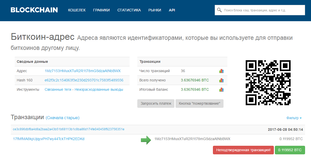
Task: Click the timestamp 2017-06-28 04:50:14
Action: point(285,129)
